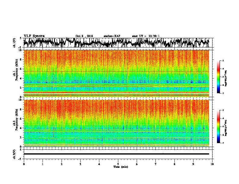
Task: Click the "8" kHz tick on ch.1 frequency axis
Action: (x=21, y=60)
